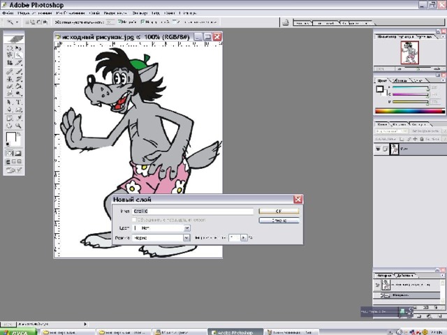Toggle the Contiguous checkbox in options bar
The image size is (447, 335).
[142, 22]
